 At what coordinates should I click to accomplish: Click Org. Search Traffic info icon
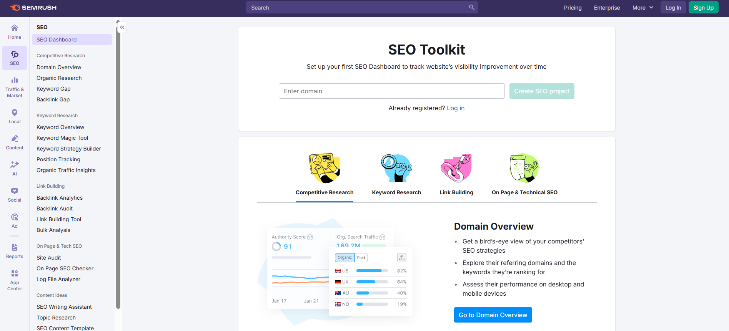click(x=383, y=237)
